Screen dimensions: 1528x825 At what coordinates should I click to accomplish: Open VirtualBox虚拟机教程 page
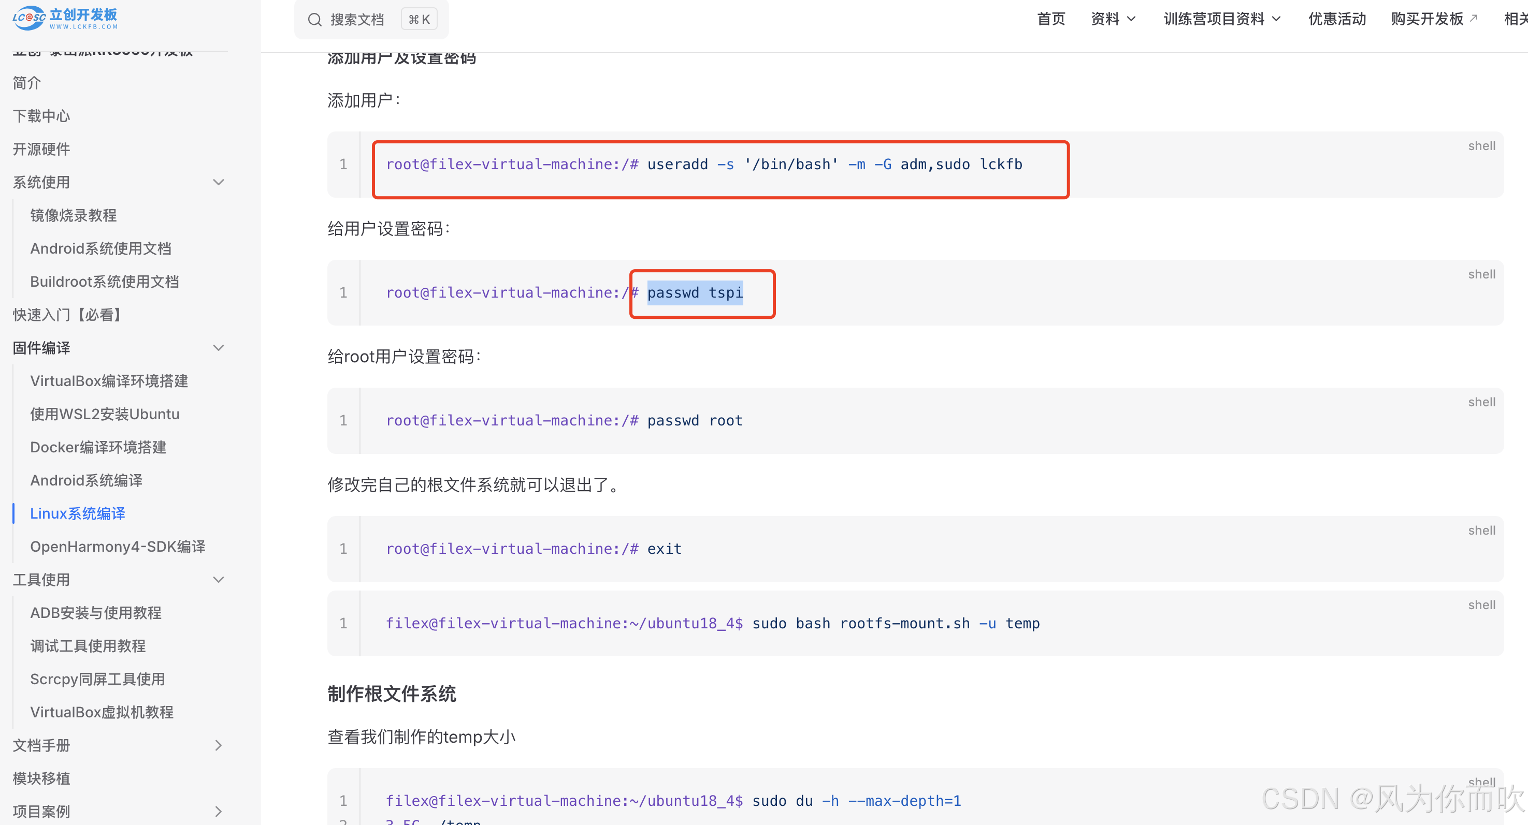102,712
